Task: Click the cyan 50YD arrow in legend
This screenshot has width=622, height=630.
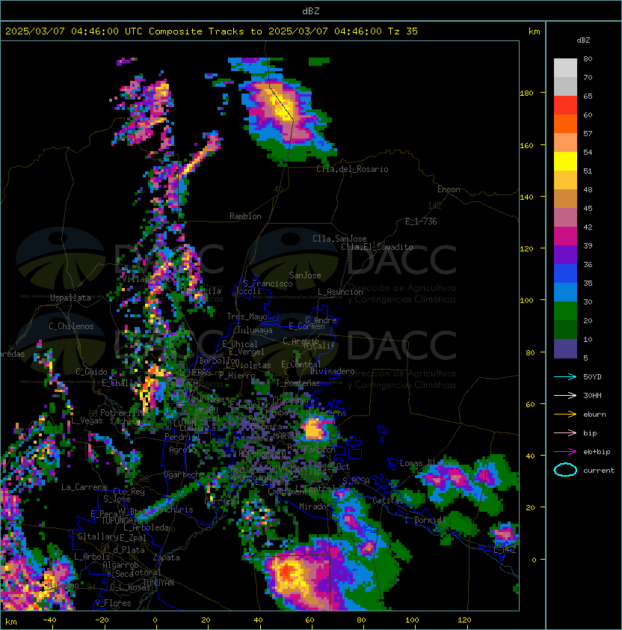Action: [x=565, y=376]
